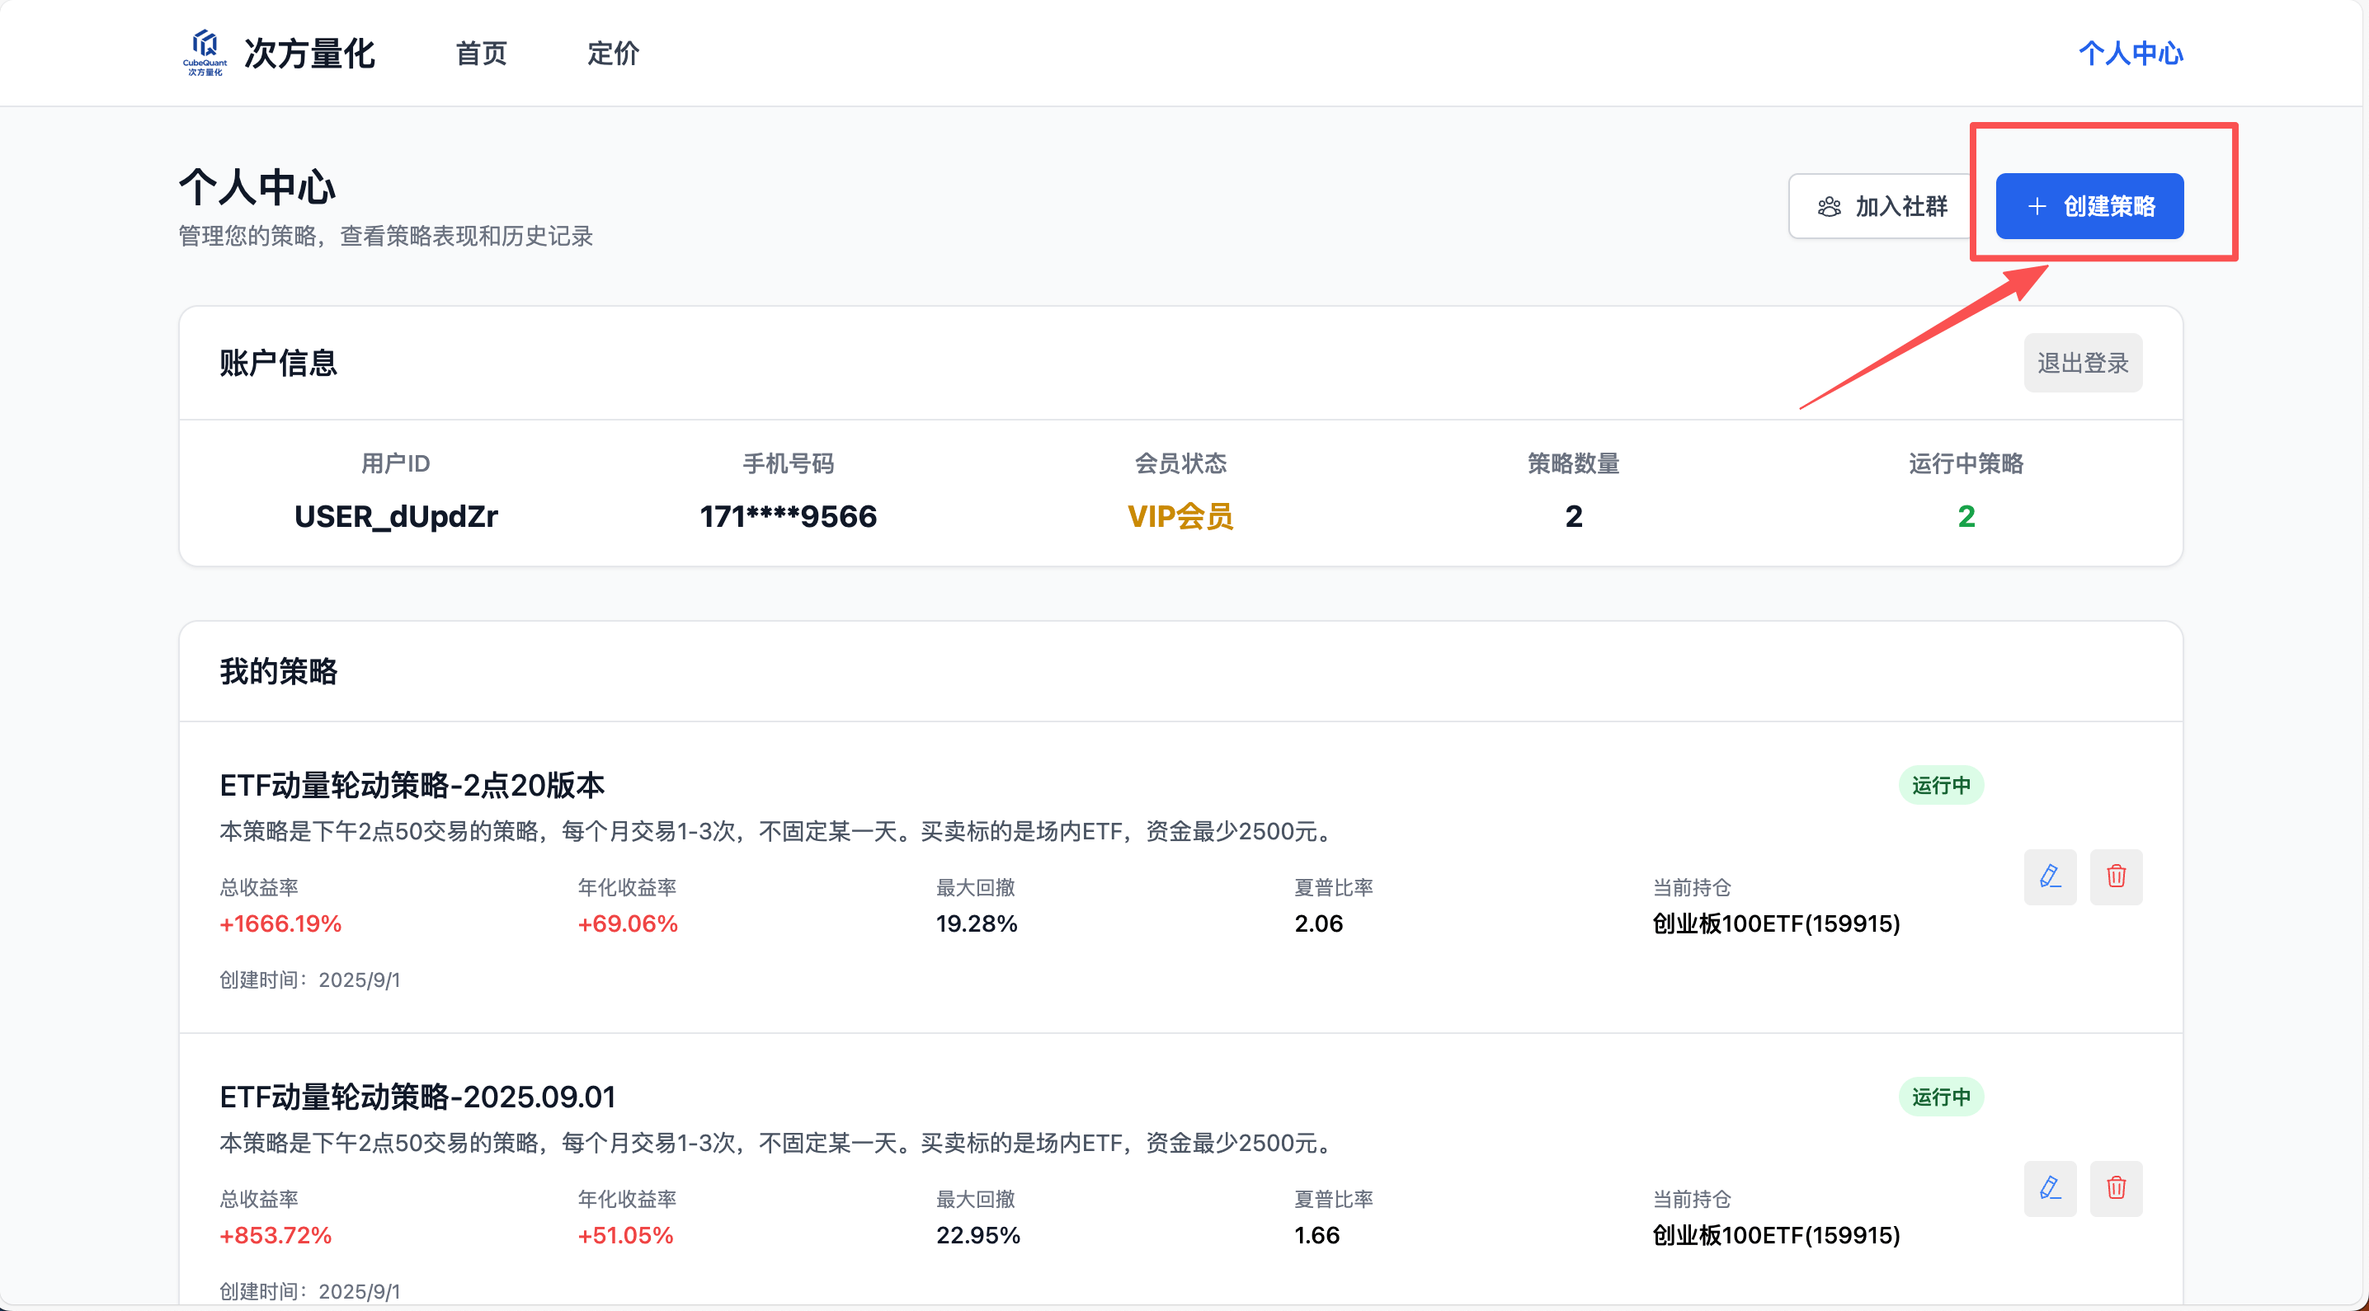Open the 首页 navigation item
2369x1311 pixels.
pos(481,54)
